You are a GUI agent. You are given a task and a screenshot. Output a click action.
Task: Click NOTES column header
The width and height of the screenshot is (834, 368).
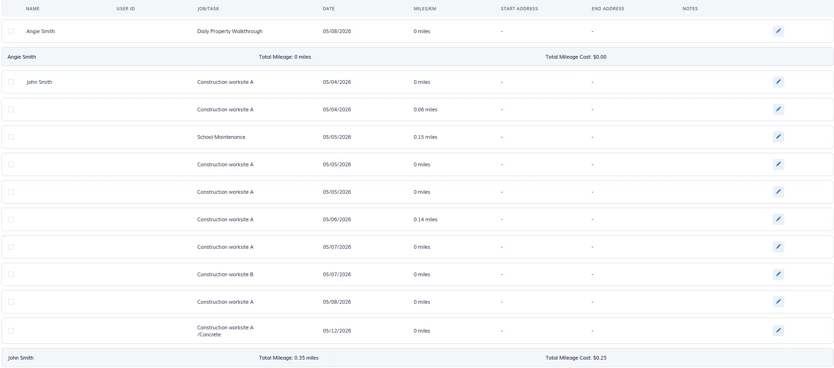click(x=690, y=9)
